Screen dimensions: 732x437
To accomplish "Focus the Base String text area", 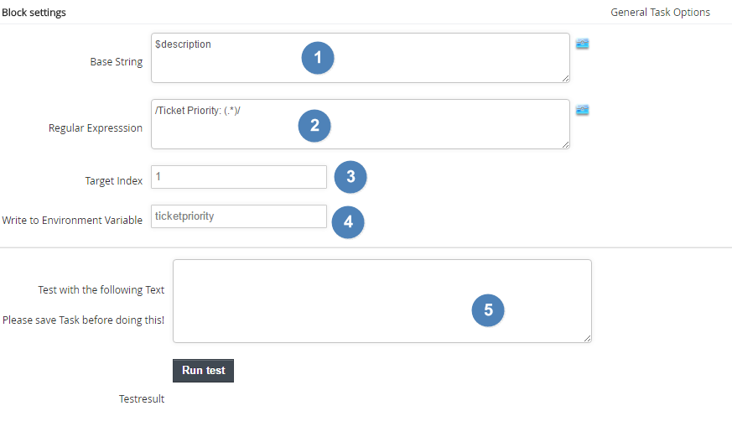I will (361, 58).
